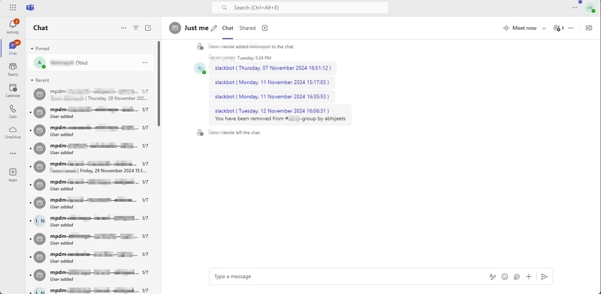Open Loop components icon in compose box
601x294 pixels.
point(517,277)
